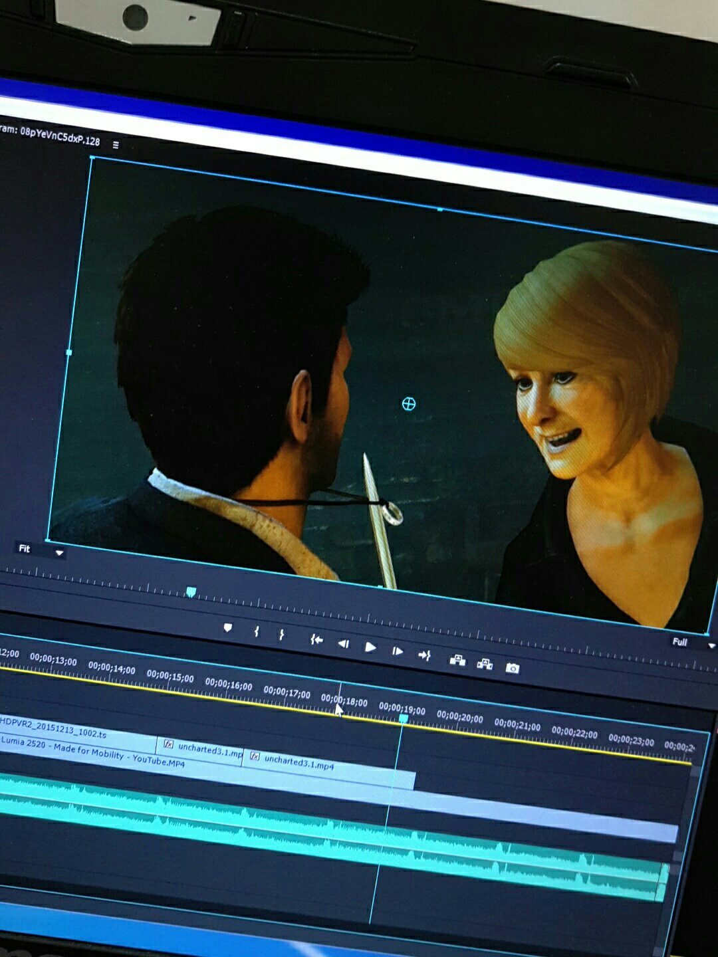Click 00;00;16;00 on the timeline ruler
This screenshot has height=957, width=718.
point(229,684)
